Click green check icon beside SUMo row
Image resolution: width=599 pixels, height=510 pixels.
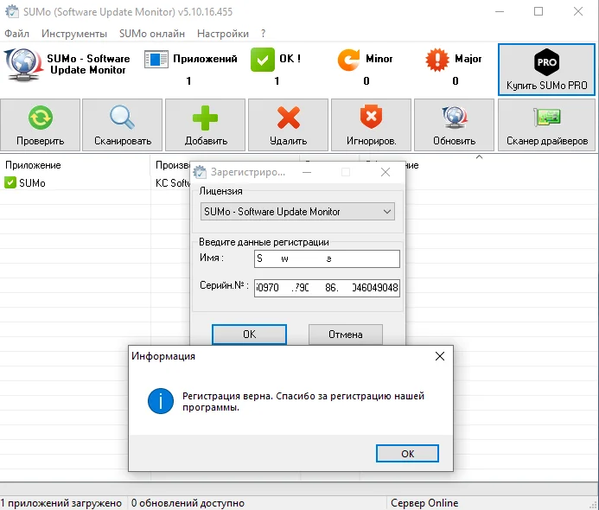point(10,182)
